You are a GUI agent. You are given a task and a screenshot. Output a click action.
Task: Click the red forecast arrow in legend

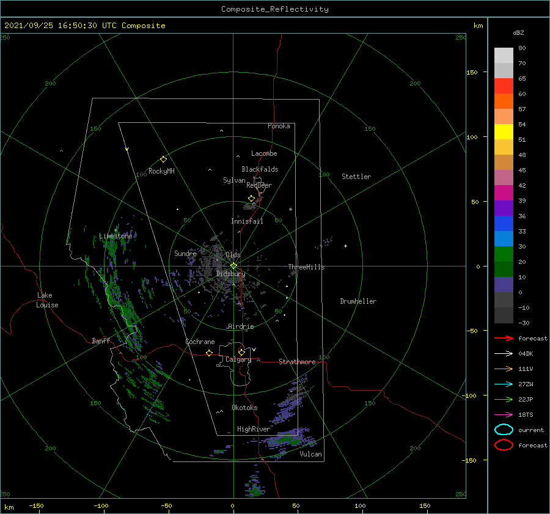click(x=504, y=338)
